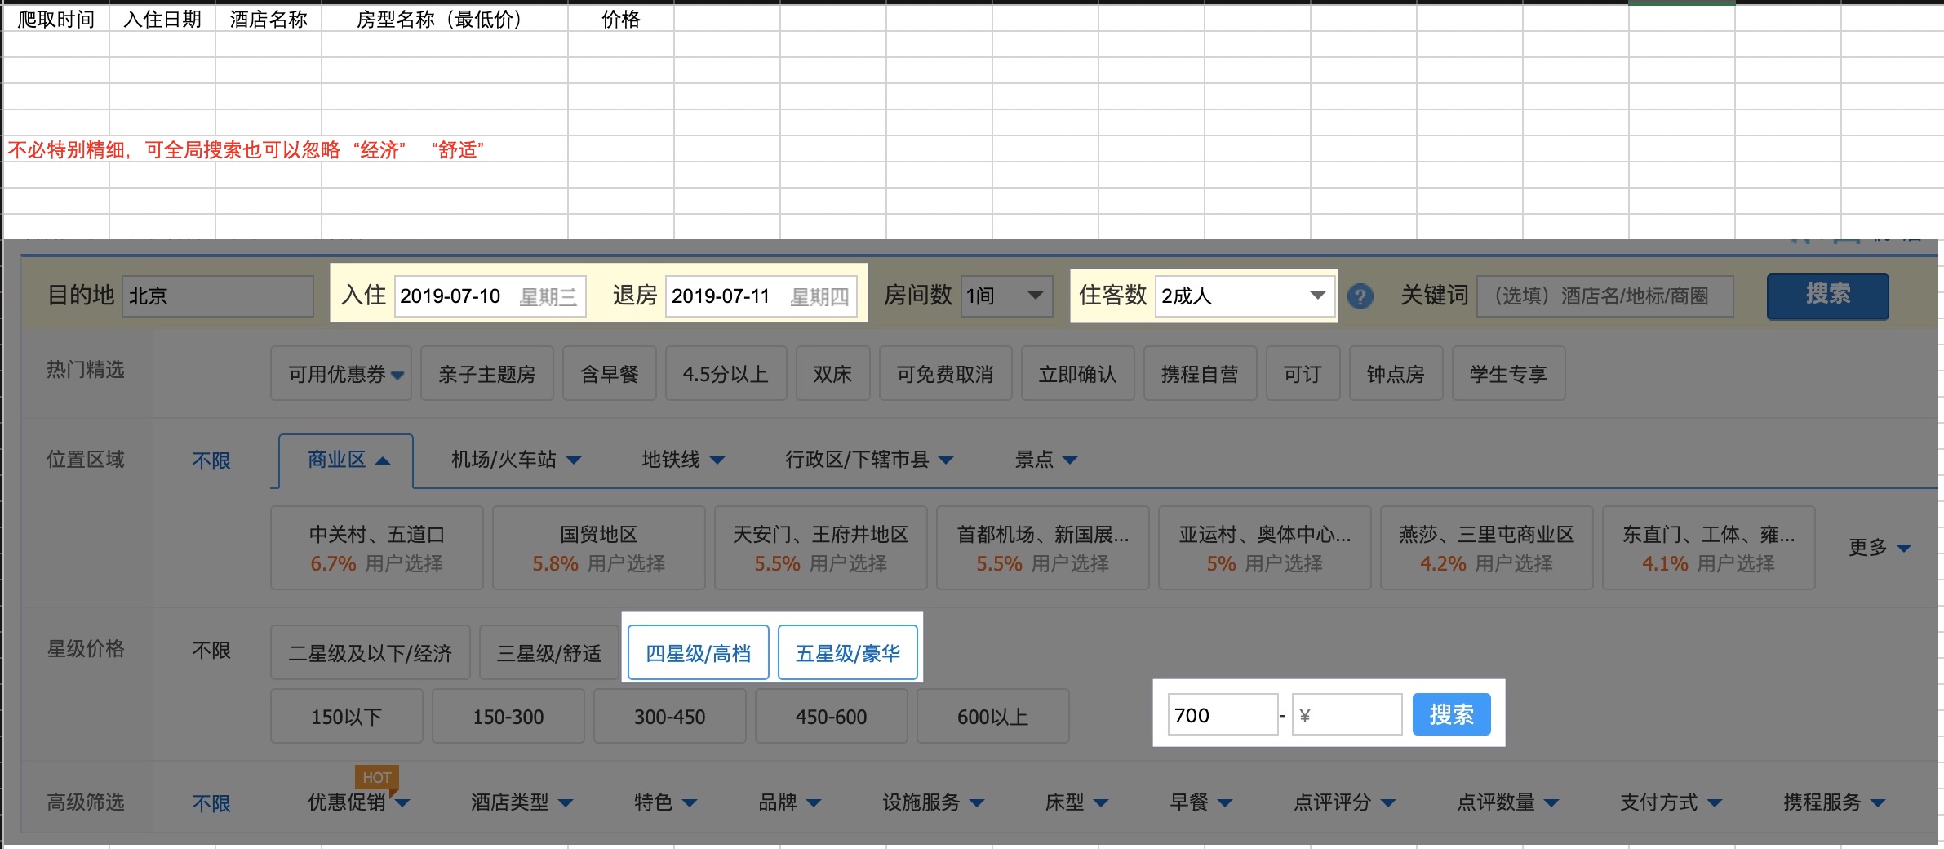Select the 天安门、王府井地区 business area
The width and height of the screenshot is (1944, 849).
coord(821,548)
